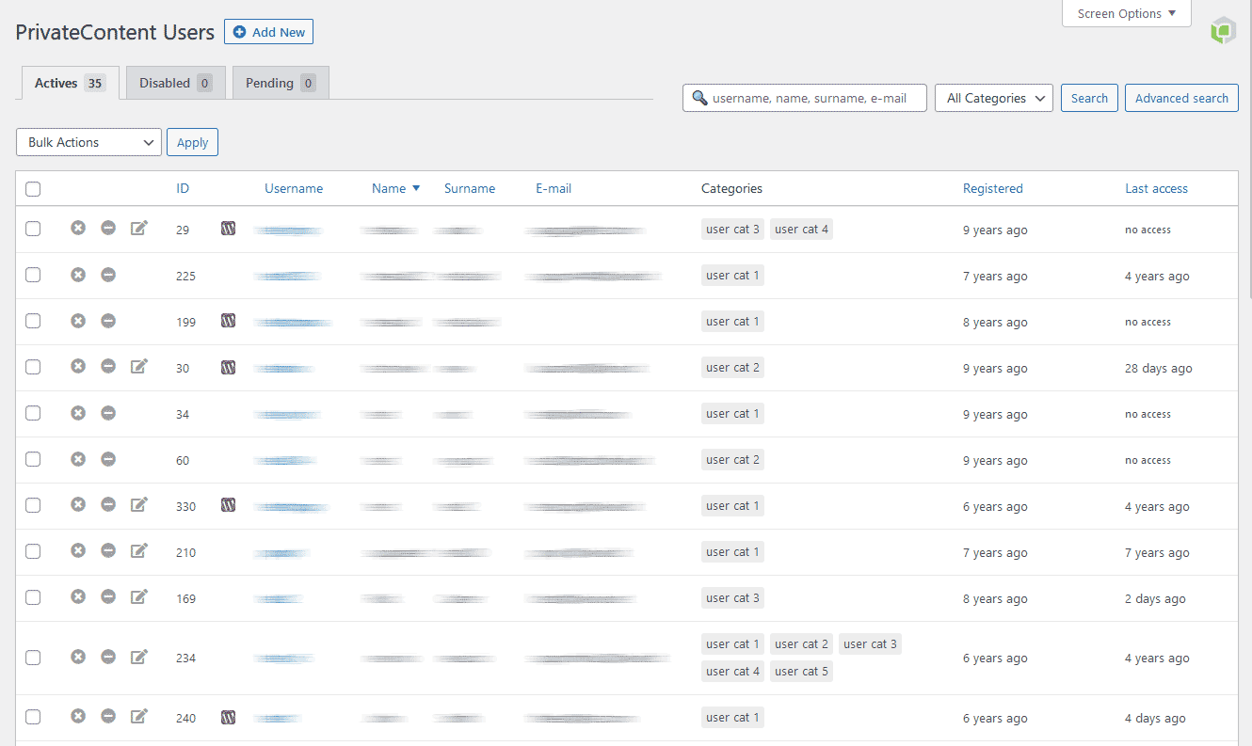Viewport: 1252px width, 746px height.
Task: Delete user ID 225 with the x icon
Action: [x=78, y=274]
